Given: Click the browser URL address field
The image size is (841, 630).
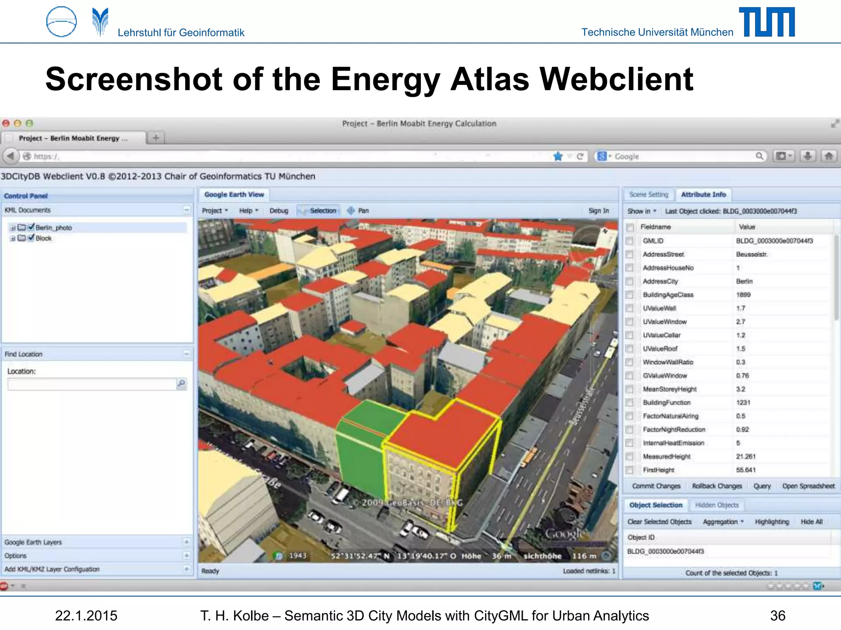Looking at the screenshot, I should (287, 156).
